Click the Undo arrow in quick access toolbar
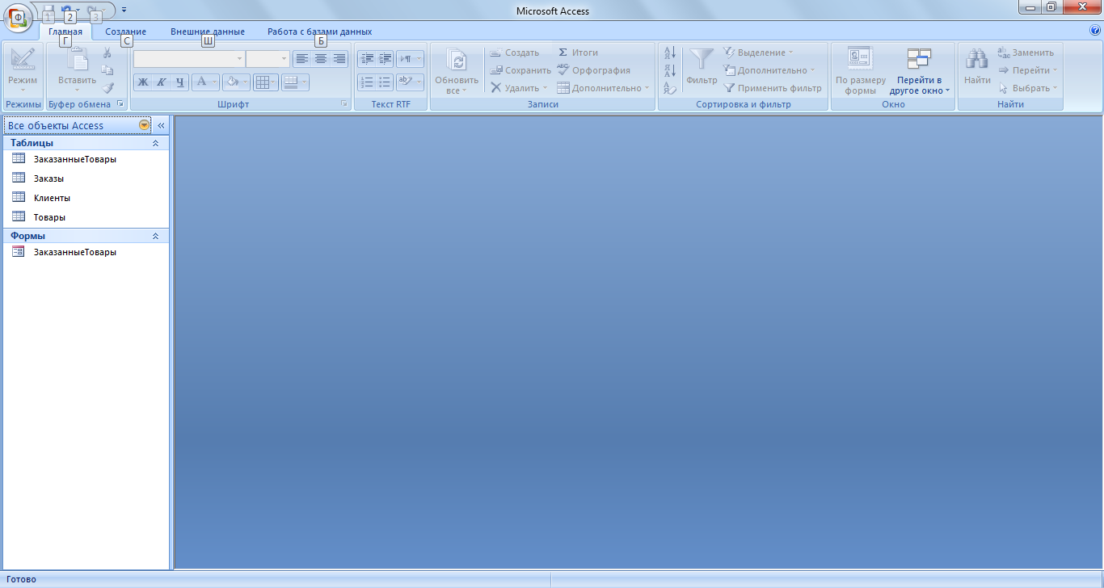Image resolution: width=1104 pixels, height=588 pixels. pyautogui.click(x=66, y=10)
